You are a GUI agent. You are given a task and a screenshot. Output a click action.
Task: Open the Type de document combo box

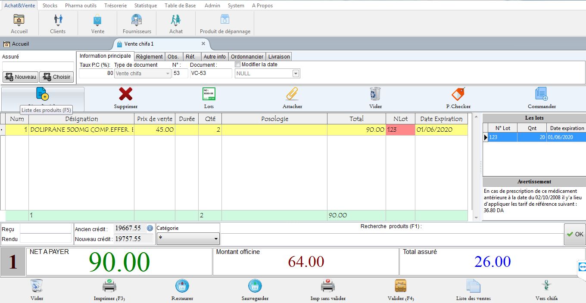(168, 74)
